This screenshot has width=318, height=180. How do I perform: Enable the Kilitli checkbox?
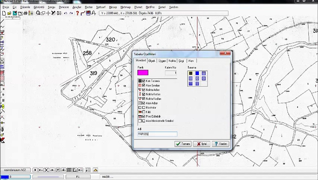point(144,112)
